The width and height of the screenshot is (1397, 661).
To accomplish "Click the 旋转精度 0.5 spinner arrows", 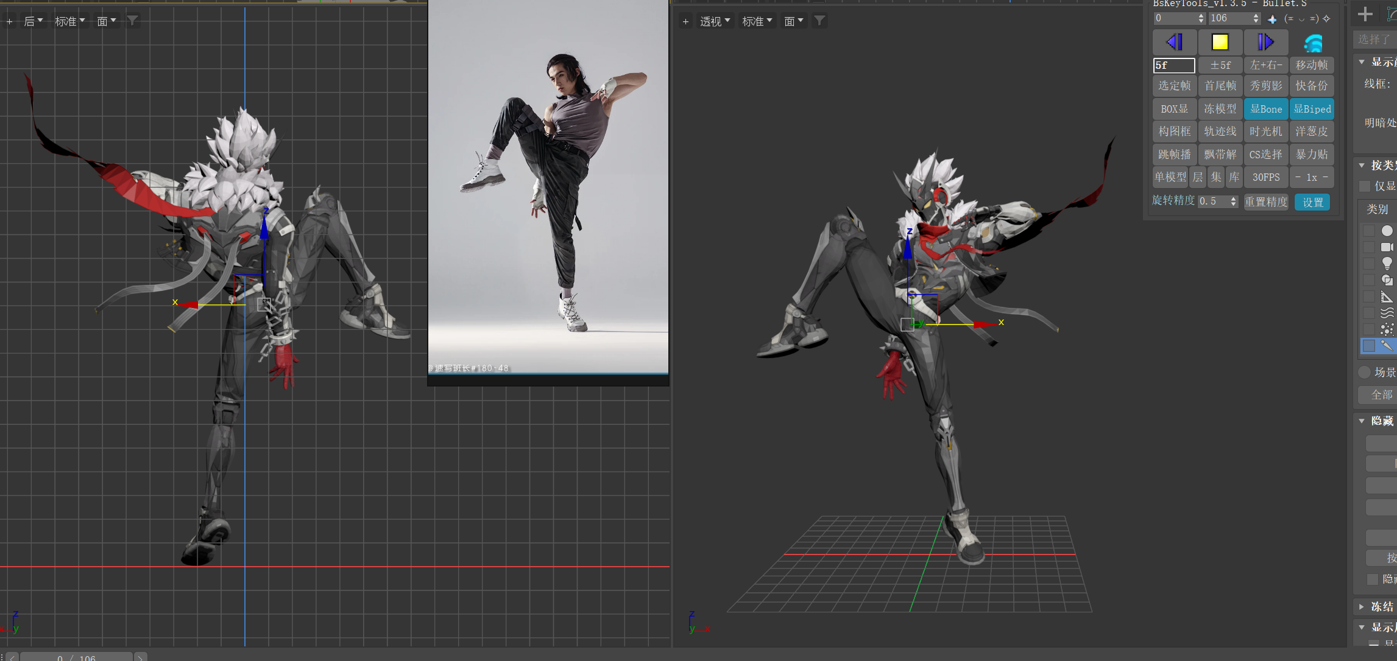I will coord(1234,201).
